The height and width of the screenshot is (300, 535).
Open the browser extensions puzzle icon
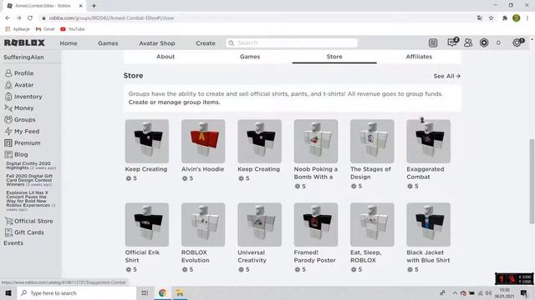[x=505, y=18]
